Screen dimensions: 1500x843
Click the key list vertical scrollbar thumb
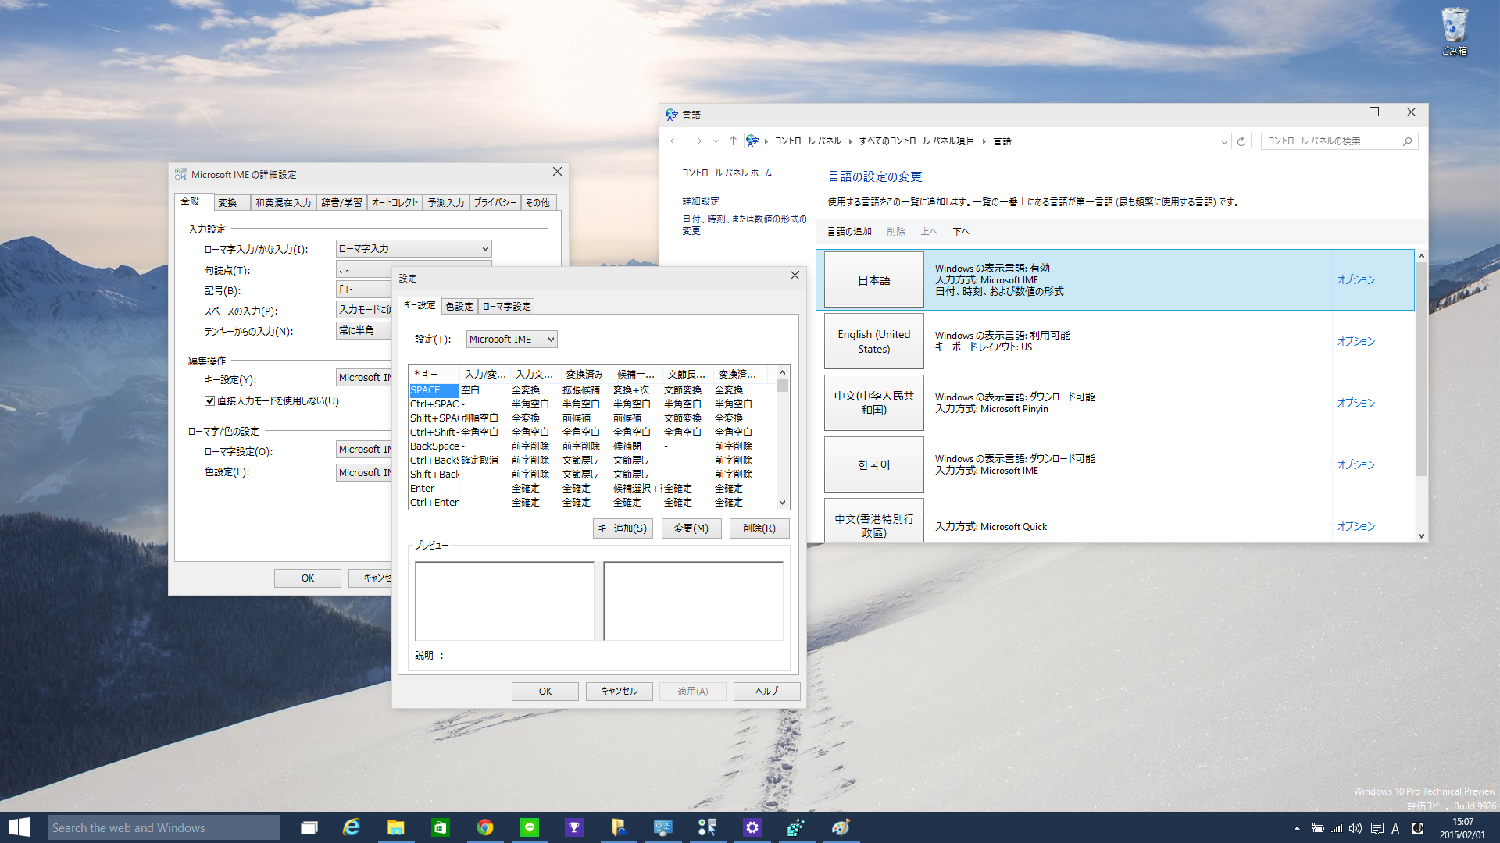coord(782,386)
